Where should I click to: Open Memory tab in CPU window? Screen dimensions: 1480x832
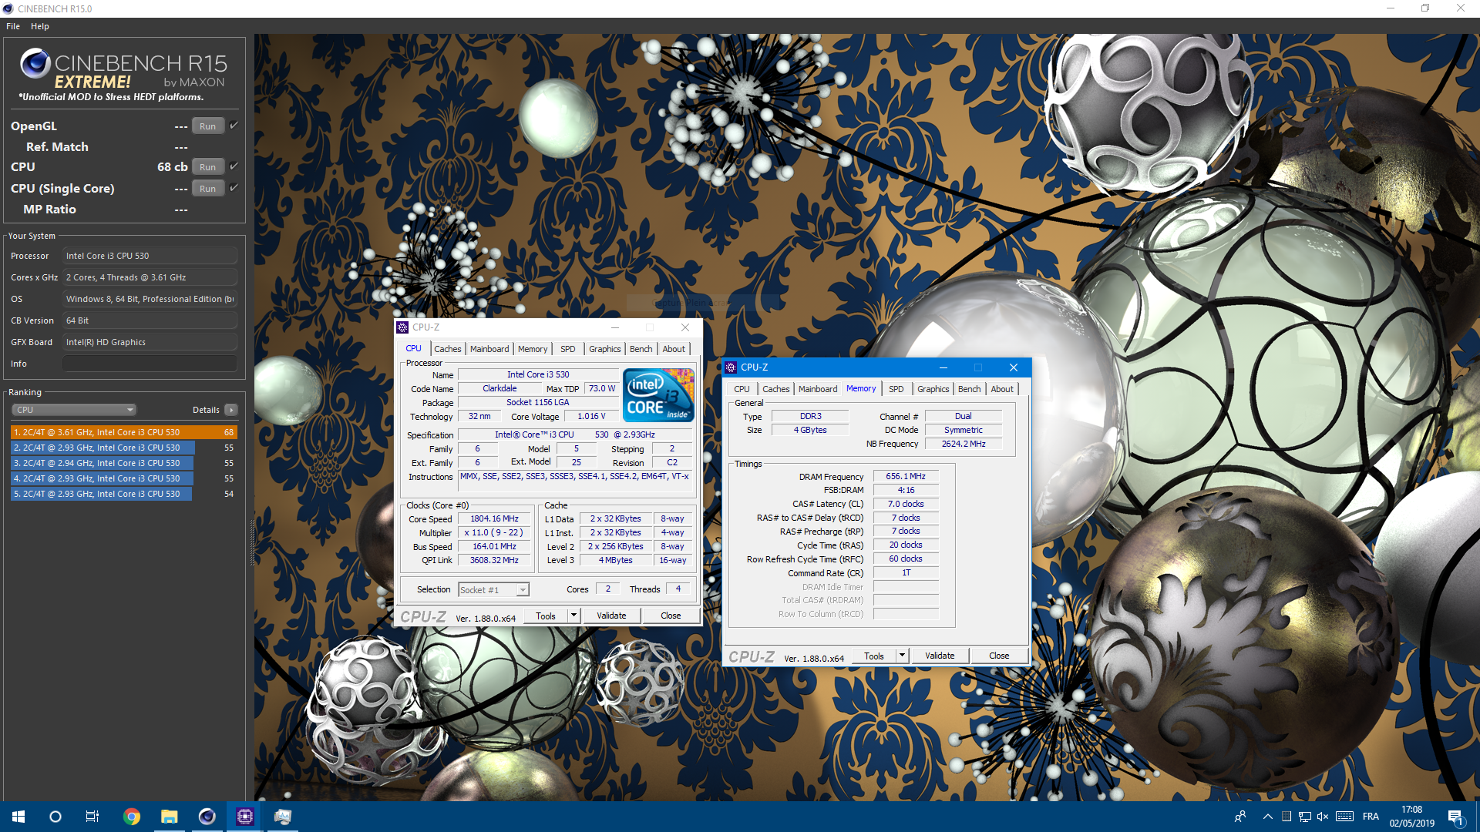[533, 349]
